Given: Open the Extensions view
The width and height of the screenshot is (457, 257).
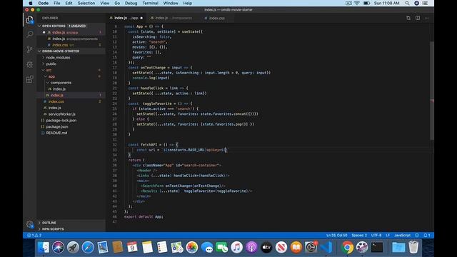Looking at the screenshot, I should point(29,79).
